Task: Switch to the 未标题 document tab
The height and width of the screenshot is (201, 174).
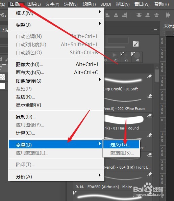Action: tap(169, 26)
